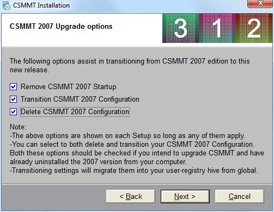This screenshot has width=274, height=212.
Task: Click the "Note:" heading text
Action: click(18, 127)
